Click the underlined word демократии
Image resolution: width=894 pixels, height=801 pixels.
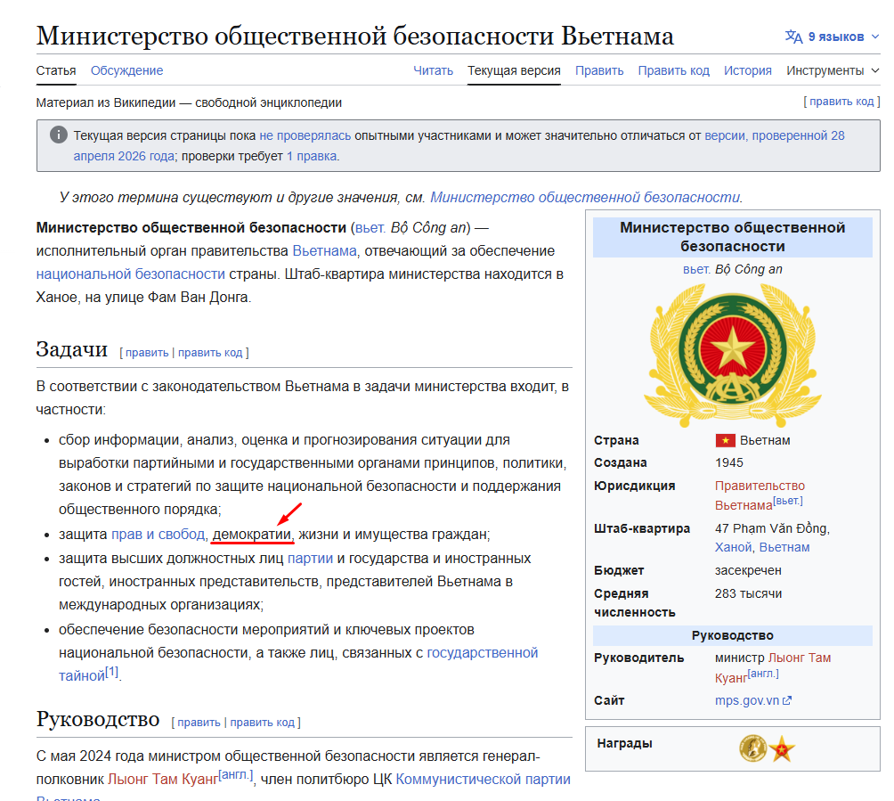(x=252, y=535)
